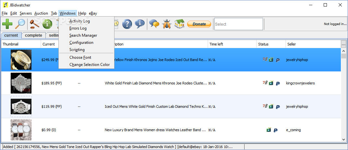Viewport: 348px width, 150px height.
Task: Click the gavel Bid icon
Action: tap(35, 24)
